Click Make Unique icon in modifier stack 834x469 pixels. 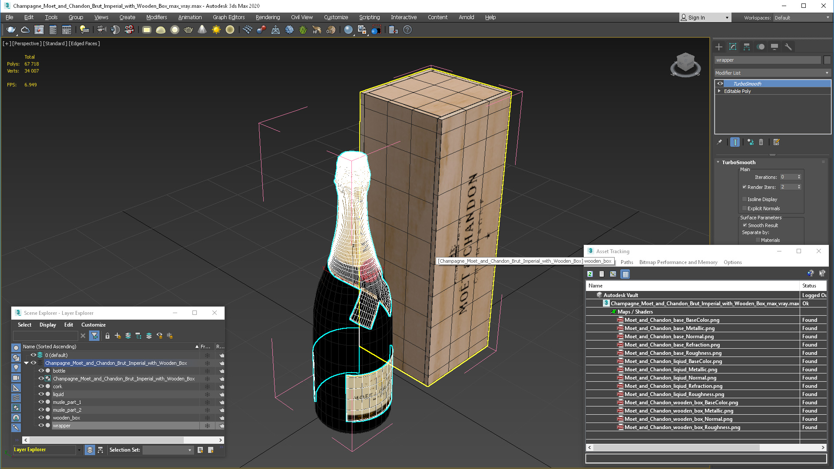coord(751,142)
